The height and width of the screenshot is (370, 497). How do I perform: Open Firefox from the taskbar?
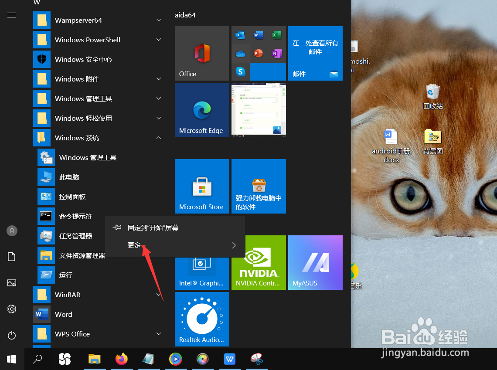coord(122,359)
